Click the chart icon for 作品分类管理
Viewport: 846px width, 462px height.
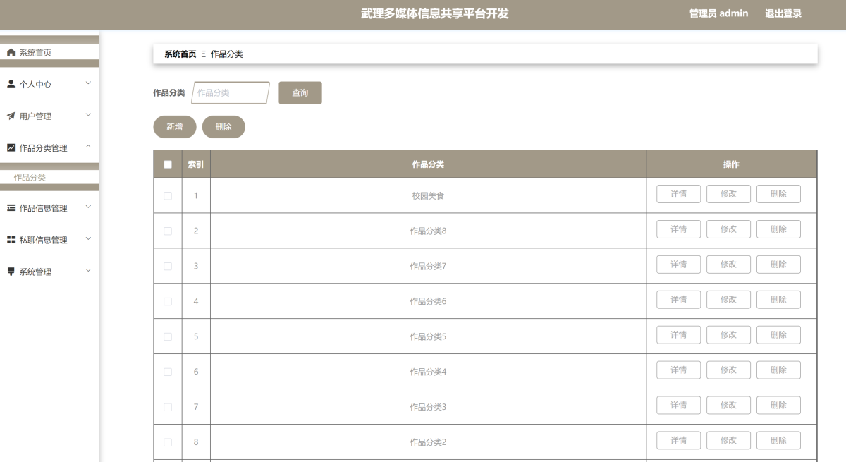pos(11,147)
